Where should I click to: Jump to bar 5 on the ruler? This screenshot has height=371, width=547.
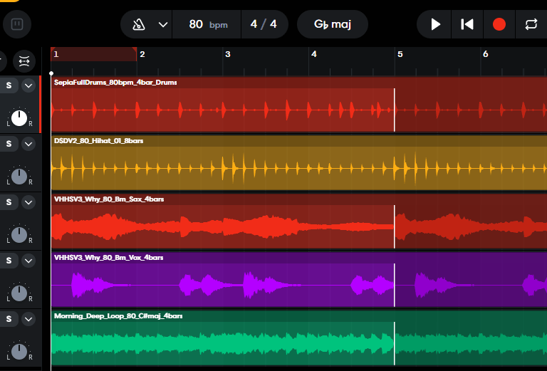[400, 54]
